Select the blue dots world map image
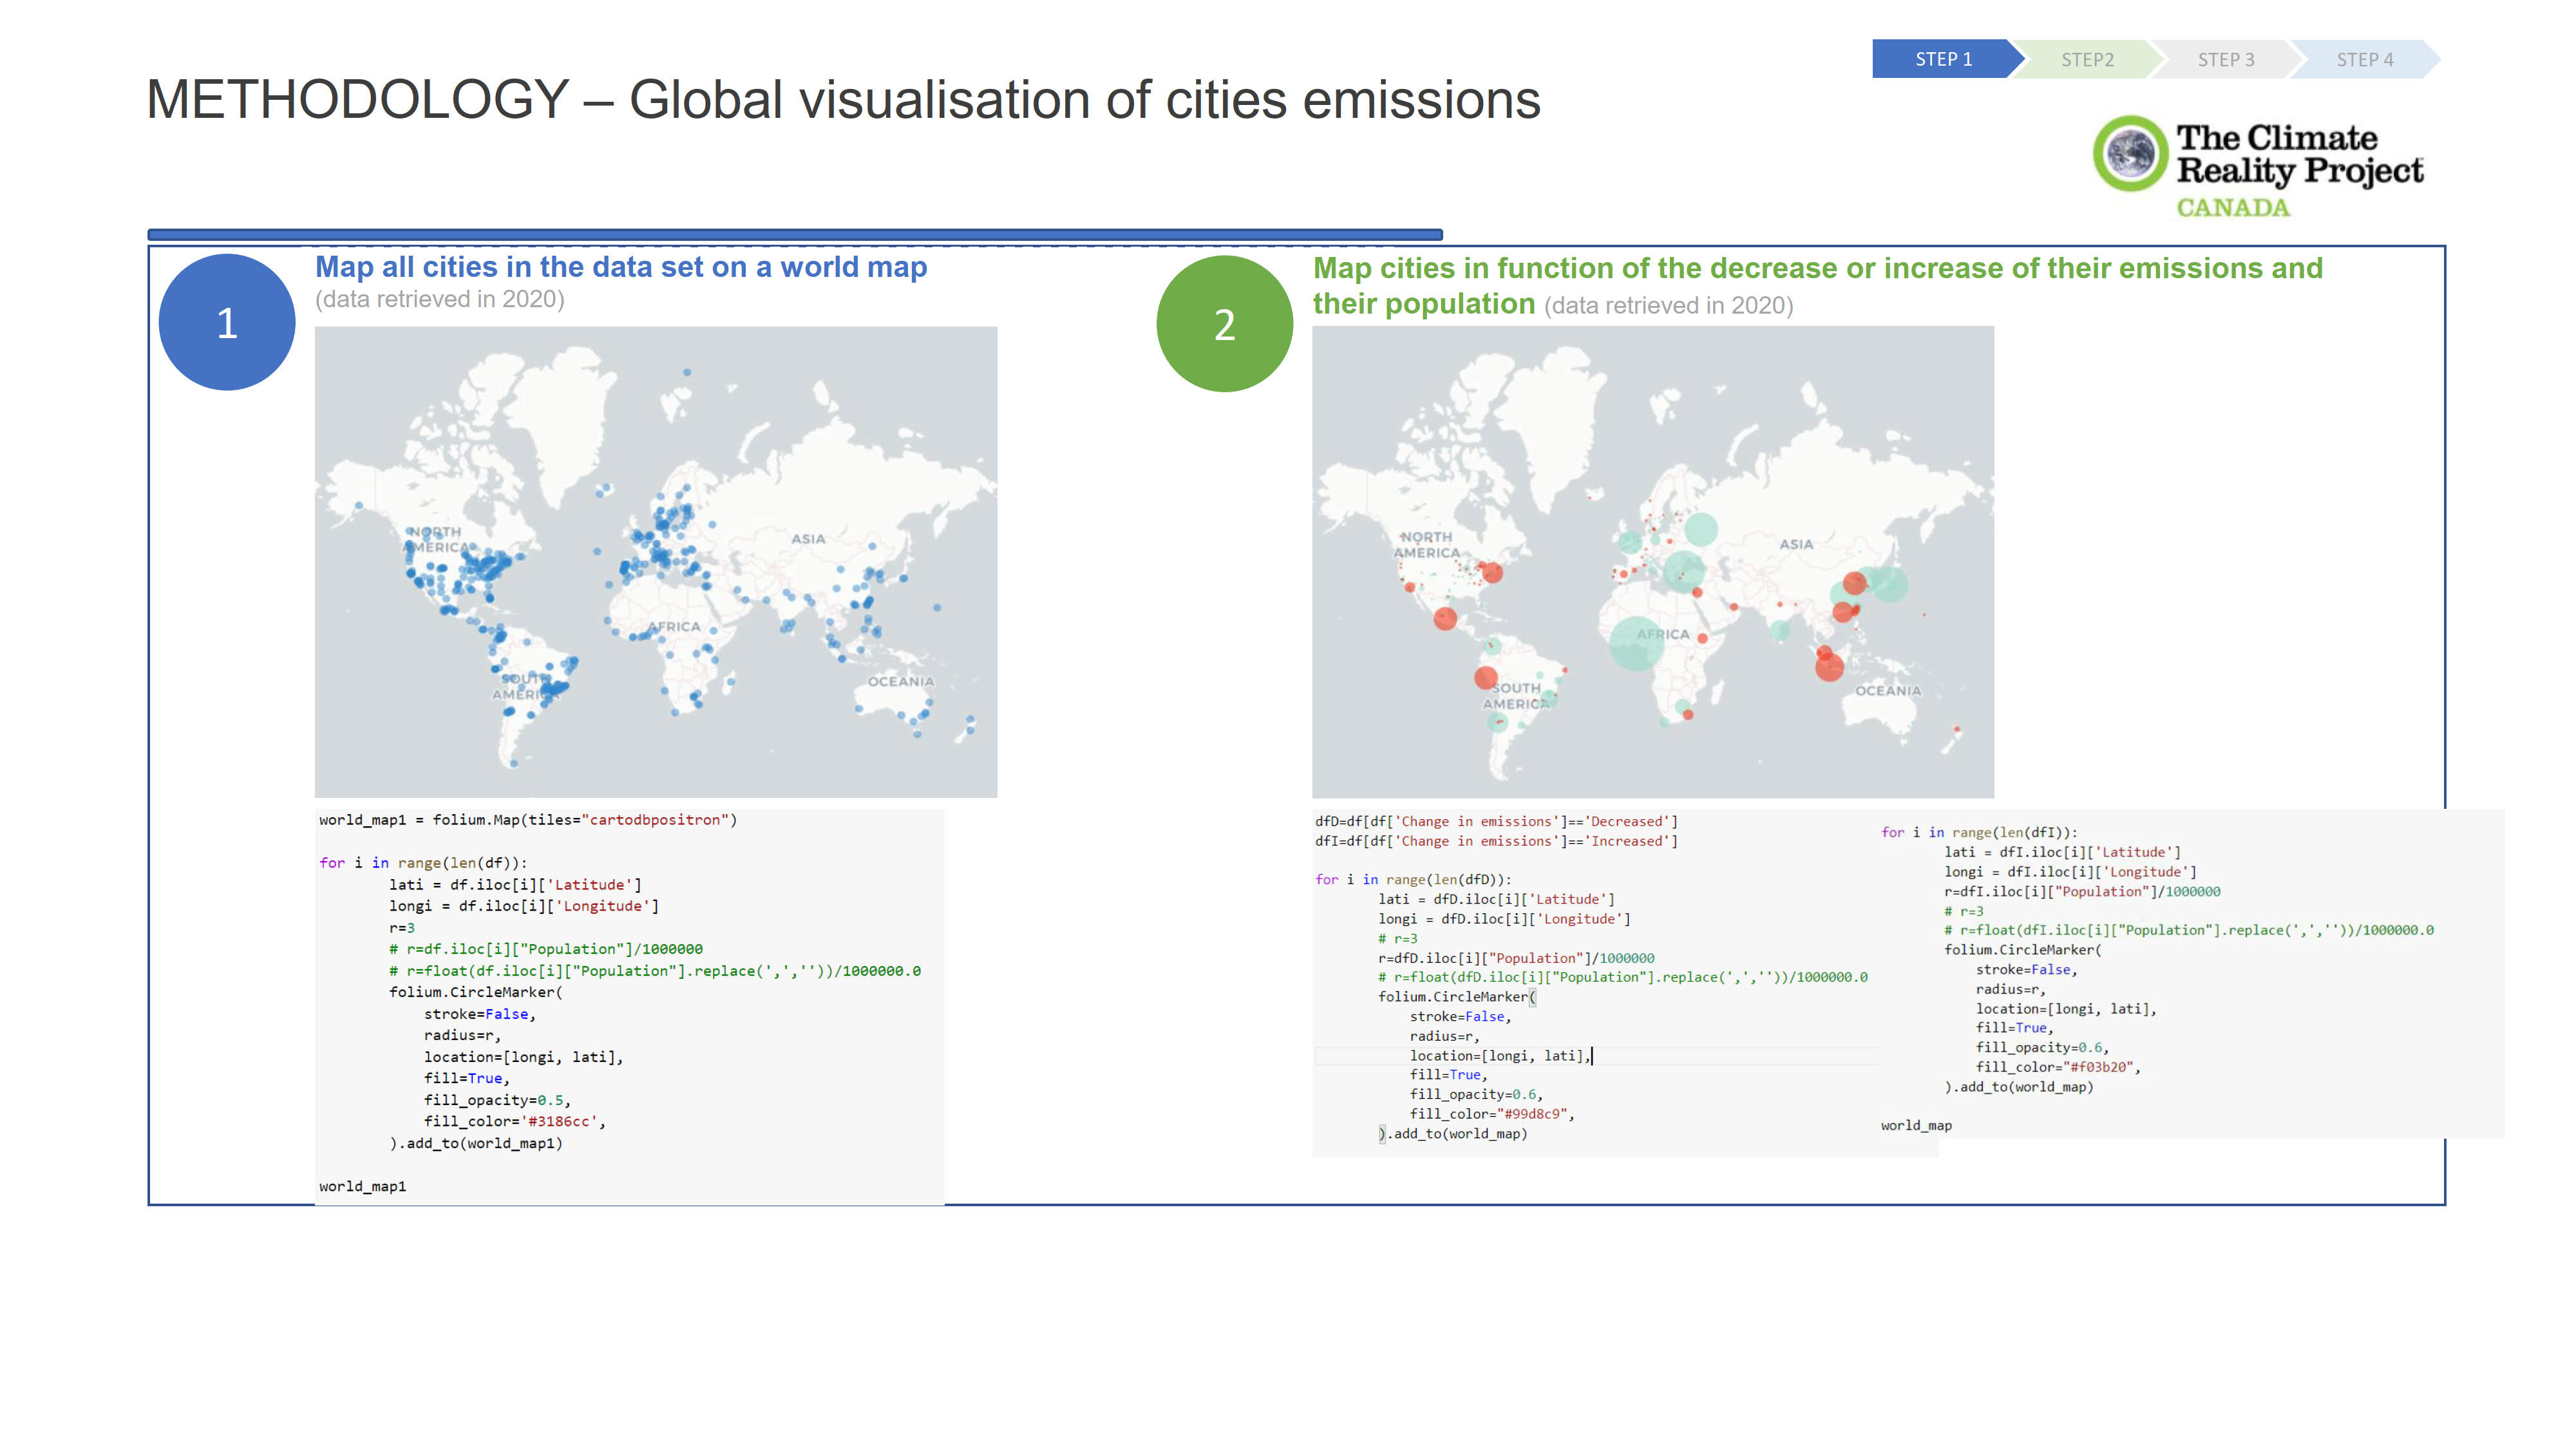The image size is (2576, 1449). (655, 561)
